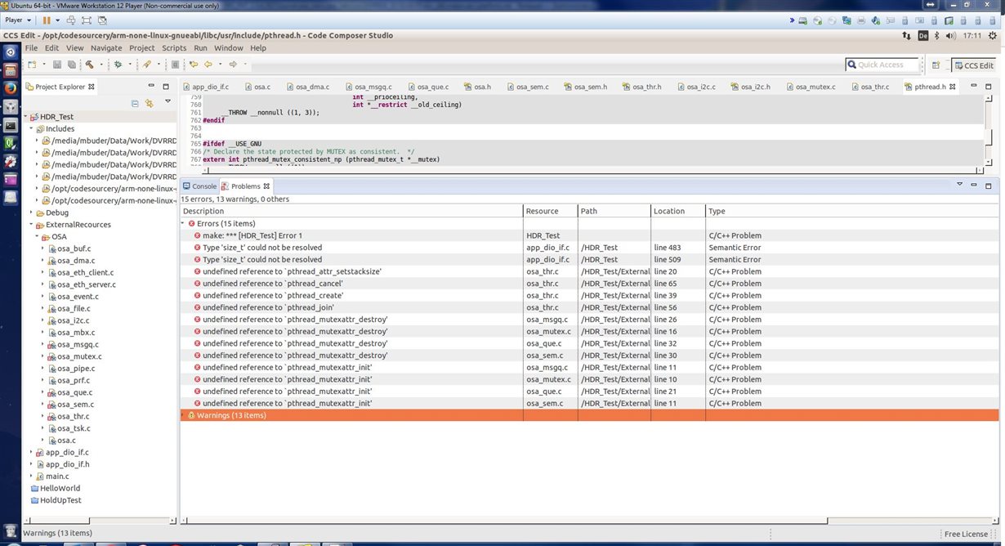Image resolution: width=1005 pixels, height=546 pixels.
Task: Open the Navigate menu
Action: coord(105,47)
